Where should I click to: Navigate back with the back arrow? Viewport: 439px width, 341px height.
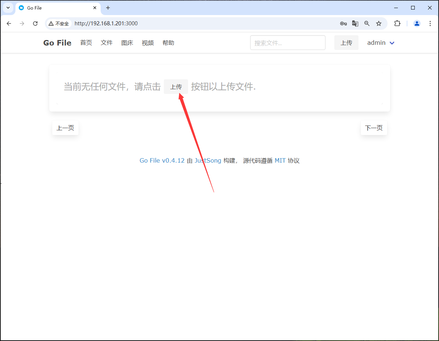(9, 23)
